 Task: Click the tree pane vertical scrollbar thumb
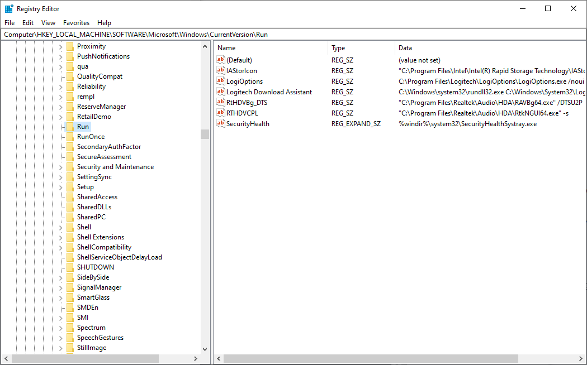(x=205, y=134)
